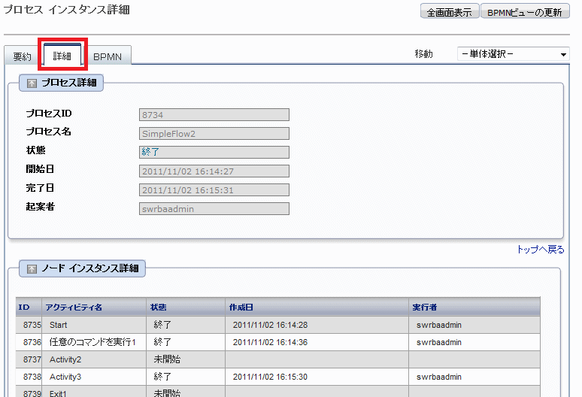Viewport: 582px width, 397px height.
Task: Click the 状態 field showing 終了
Action: [x=214, y=153]
